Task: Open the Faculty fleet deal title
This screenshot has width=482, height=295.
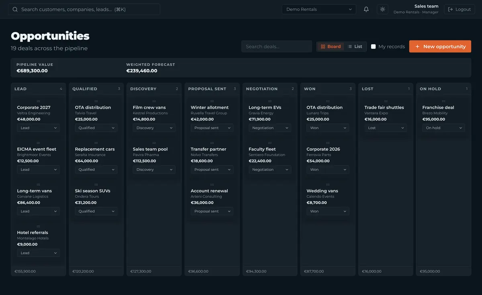Action: 262,149
